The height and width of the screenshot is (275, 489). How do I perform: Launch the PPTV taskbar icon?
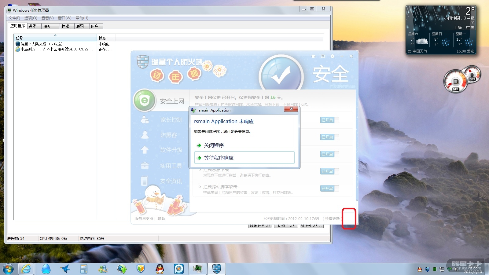[x=179, y=269]
